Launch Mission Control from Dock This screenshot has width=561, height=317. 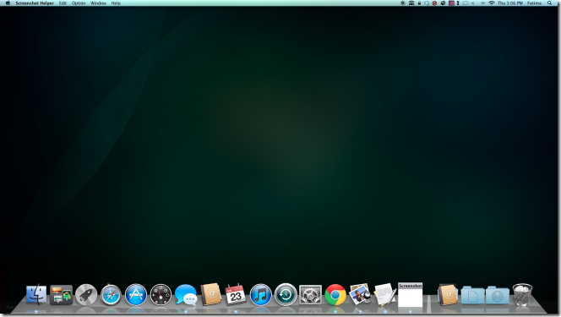tap(61, 295)
